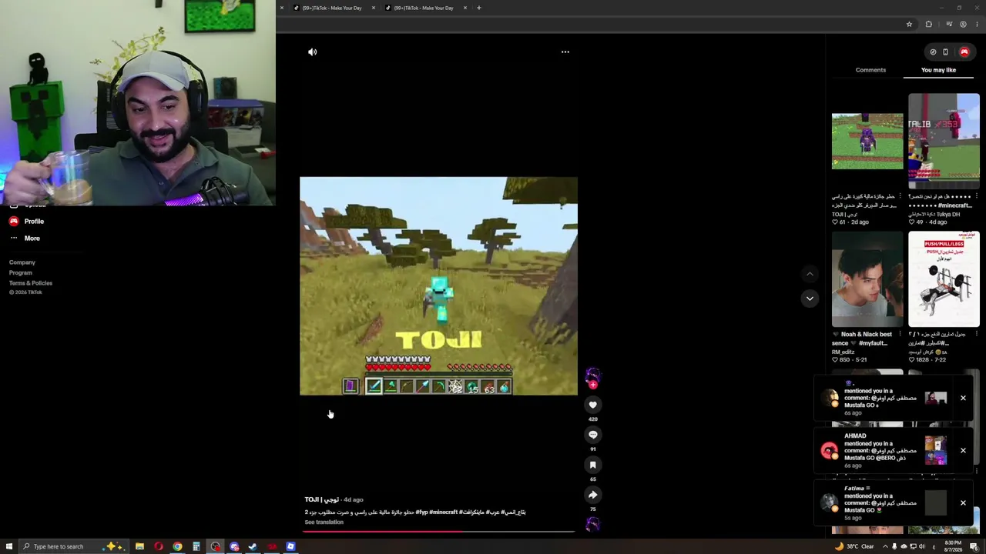Open the Company footer link
This screenshot has height=554, width=986.
(x=22, y=262)
